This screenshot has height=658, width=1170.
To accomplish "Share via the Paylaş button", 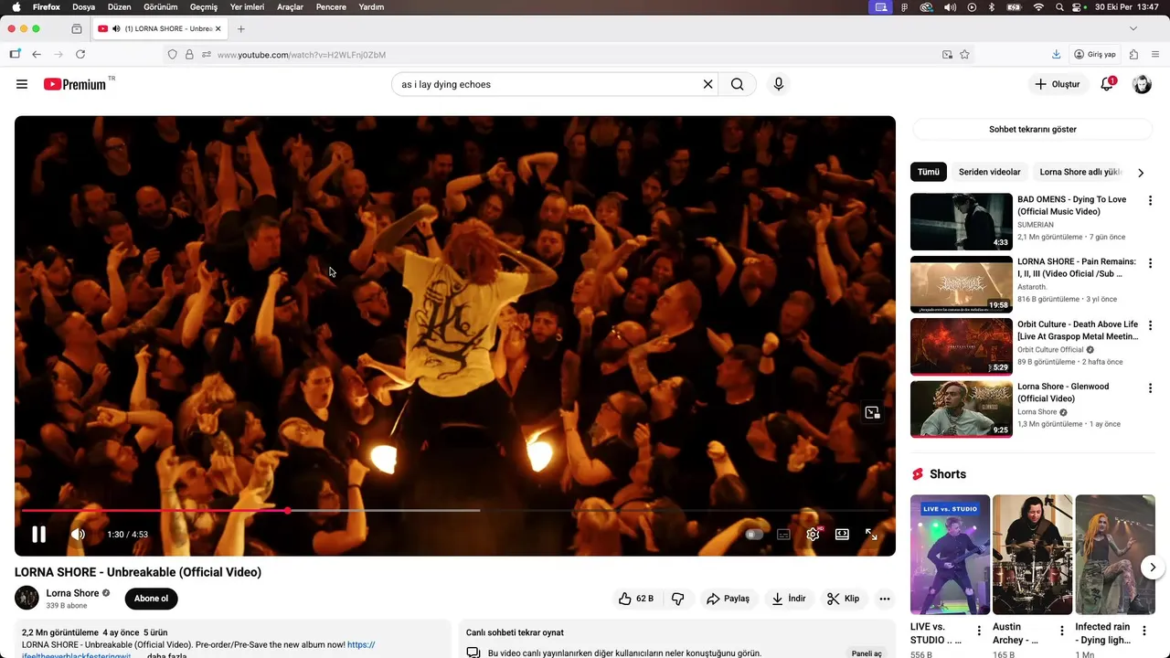I will click(x=728, y=599).
